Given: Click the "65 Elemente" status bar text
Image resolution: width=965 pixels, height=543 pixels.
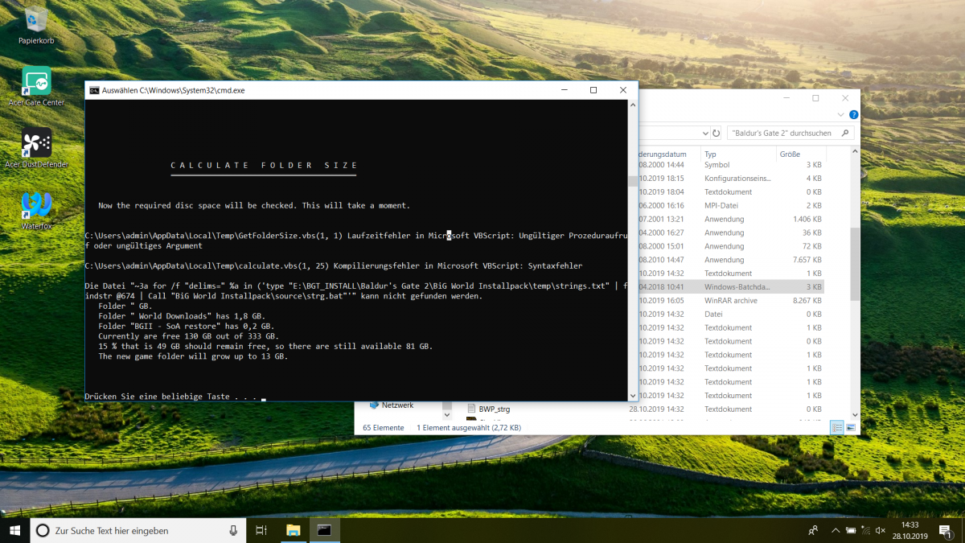Looking at the screenshot, I should [x=384, y=428].
